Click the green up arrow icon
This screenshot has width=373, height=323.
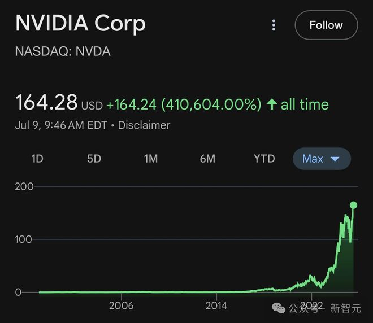point(272,104)
